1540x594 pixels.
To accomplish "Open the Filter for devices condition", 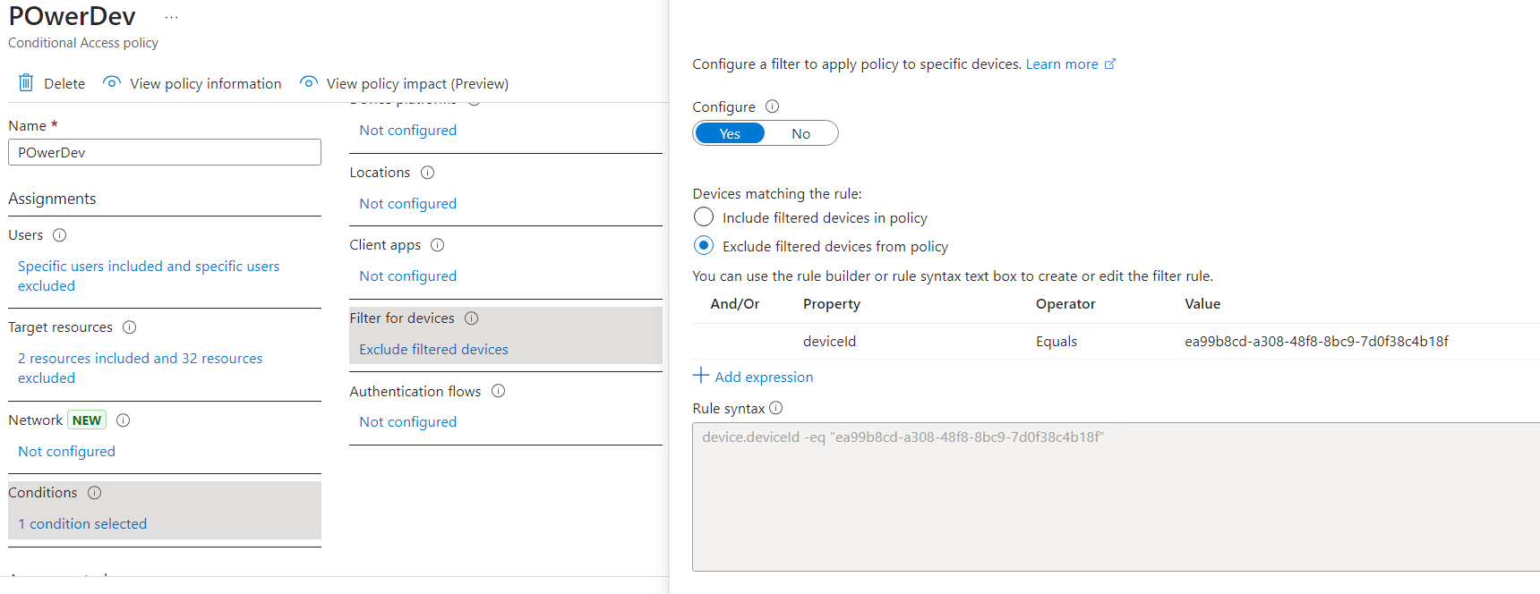I will pyautogui.click(x=433, y=349).
